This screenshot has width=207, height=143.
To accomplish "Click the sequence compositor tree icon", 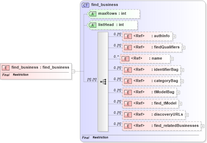I will 103,82.
